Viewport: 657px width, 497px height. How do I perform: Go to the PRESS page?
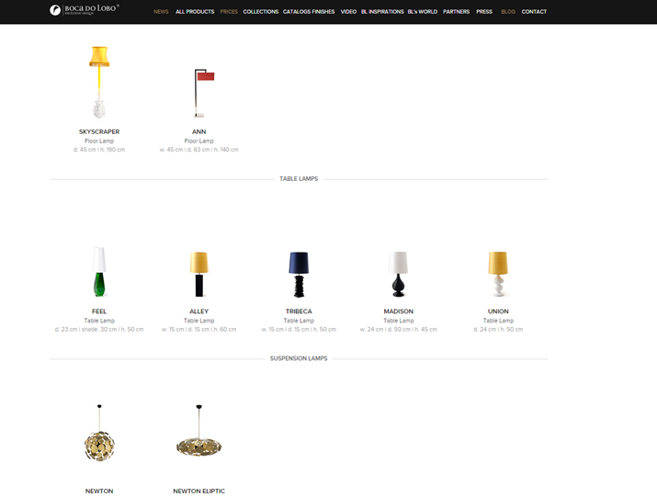coord(484,12)
